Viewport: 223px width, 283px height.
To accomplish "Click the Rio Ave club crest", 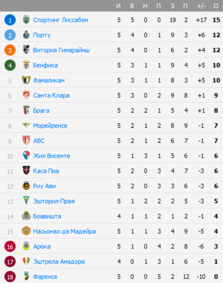I will click(26, 186).
